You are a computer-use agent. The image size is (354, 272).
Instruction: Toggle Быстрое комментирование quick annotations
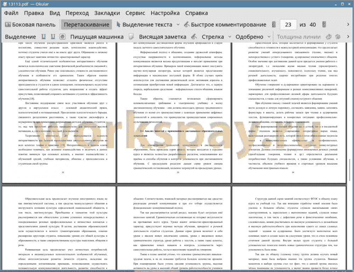click(225, 25)
